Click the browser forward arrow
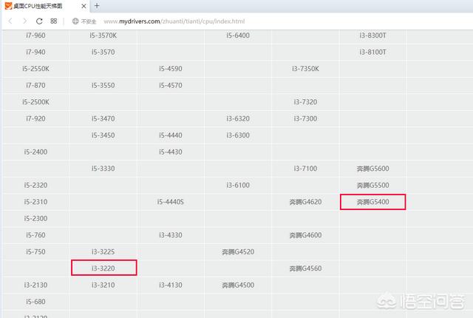 coord(24,21)
